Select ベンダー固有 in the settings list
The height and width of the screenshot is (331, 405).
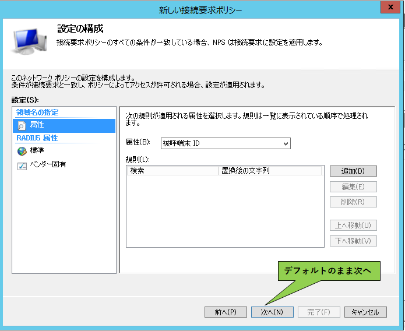[x=48, y=164]
